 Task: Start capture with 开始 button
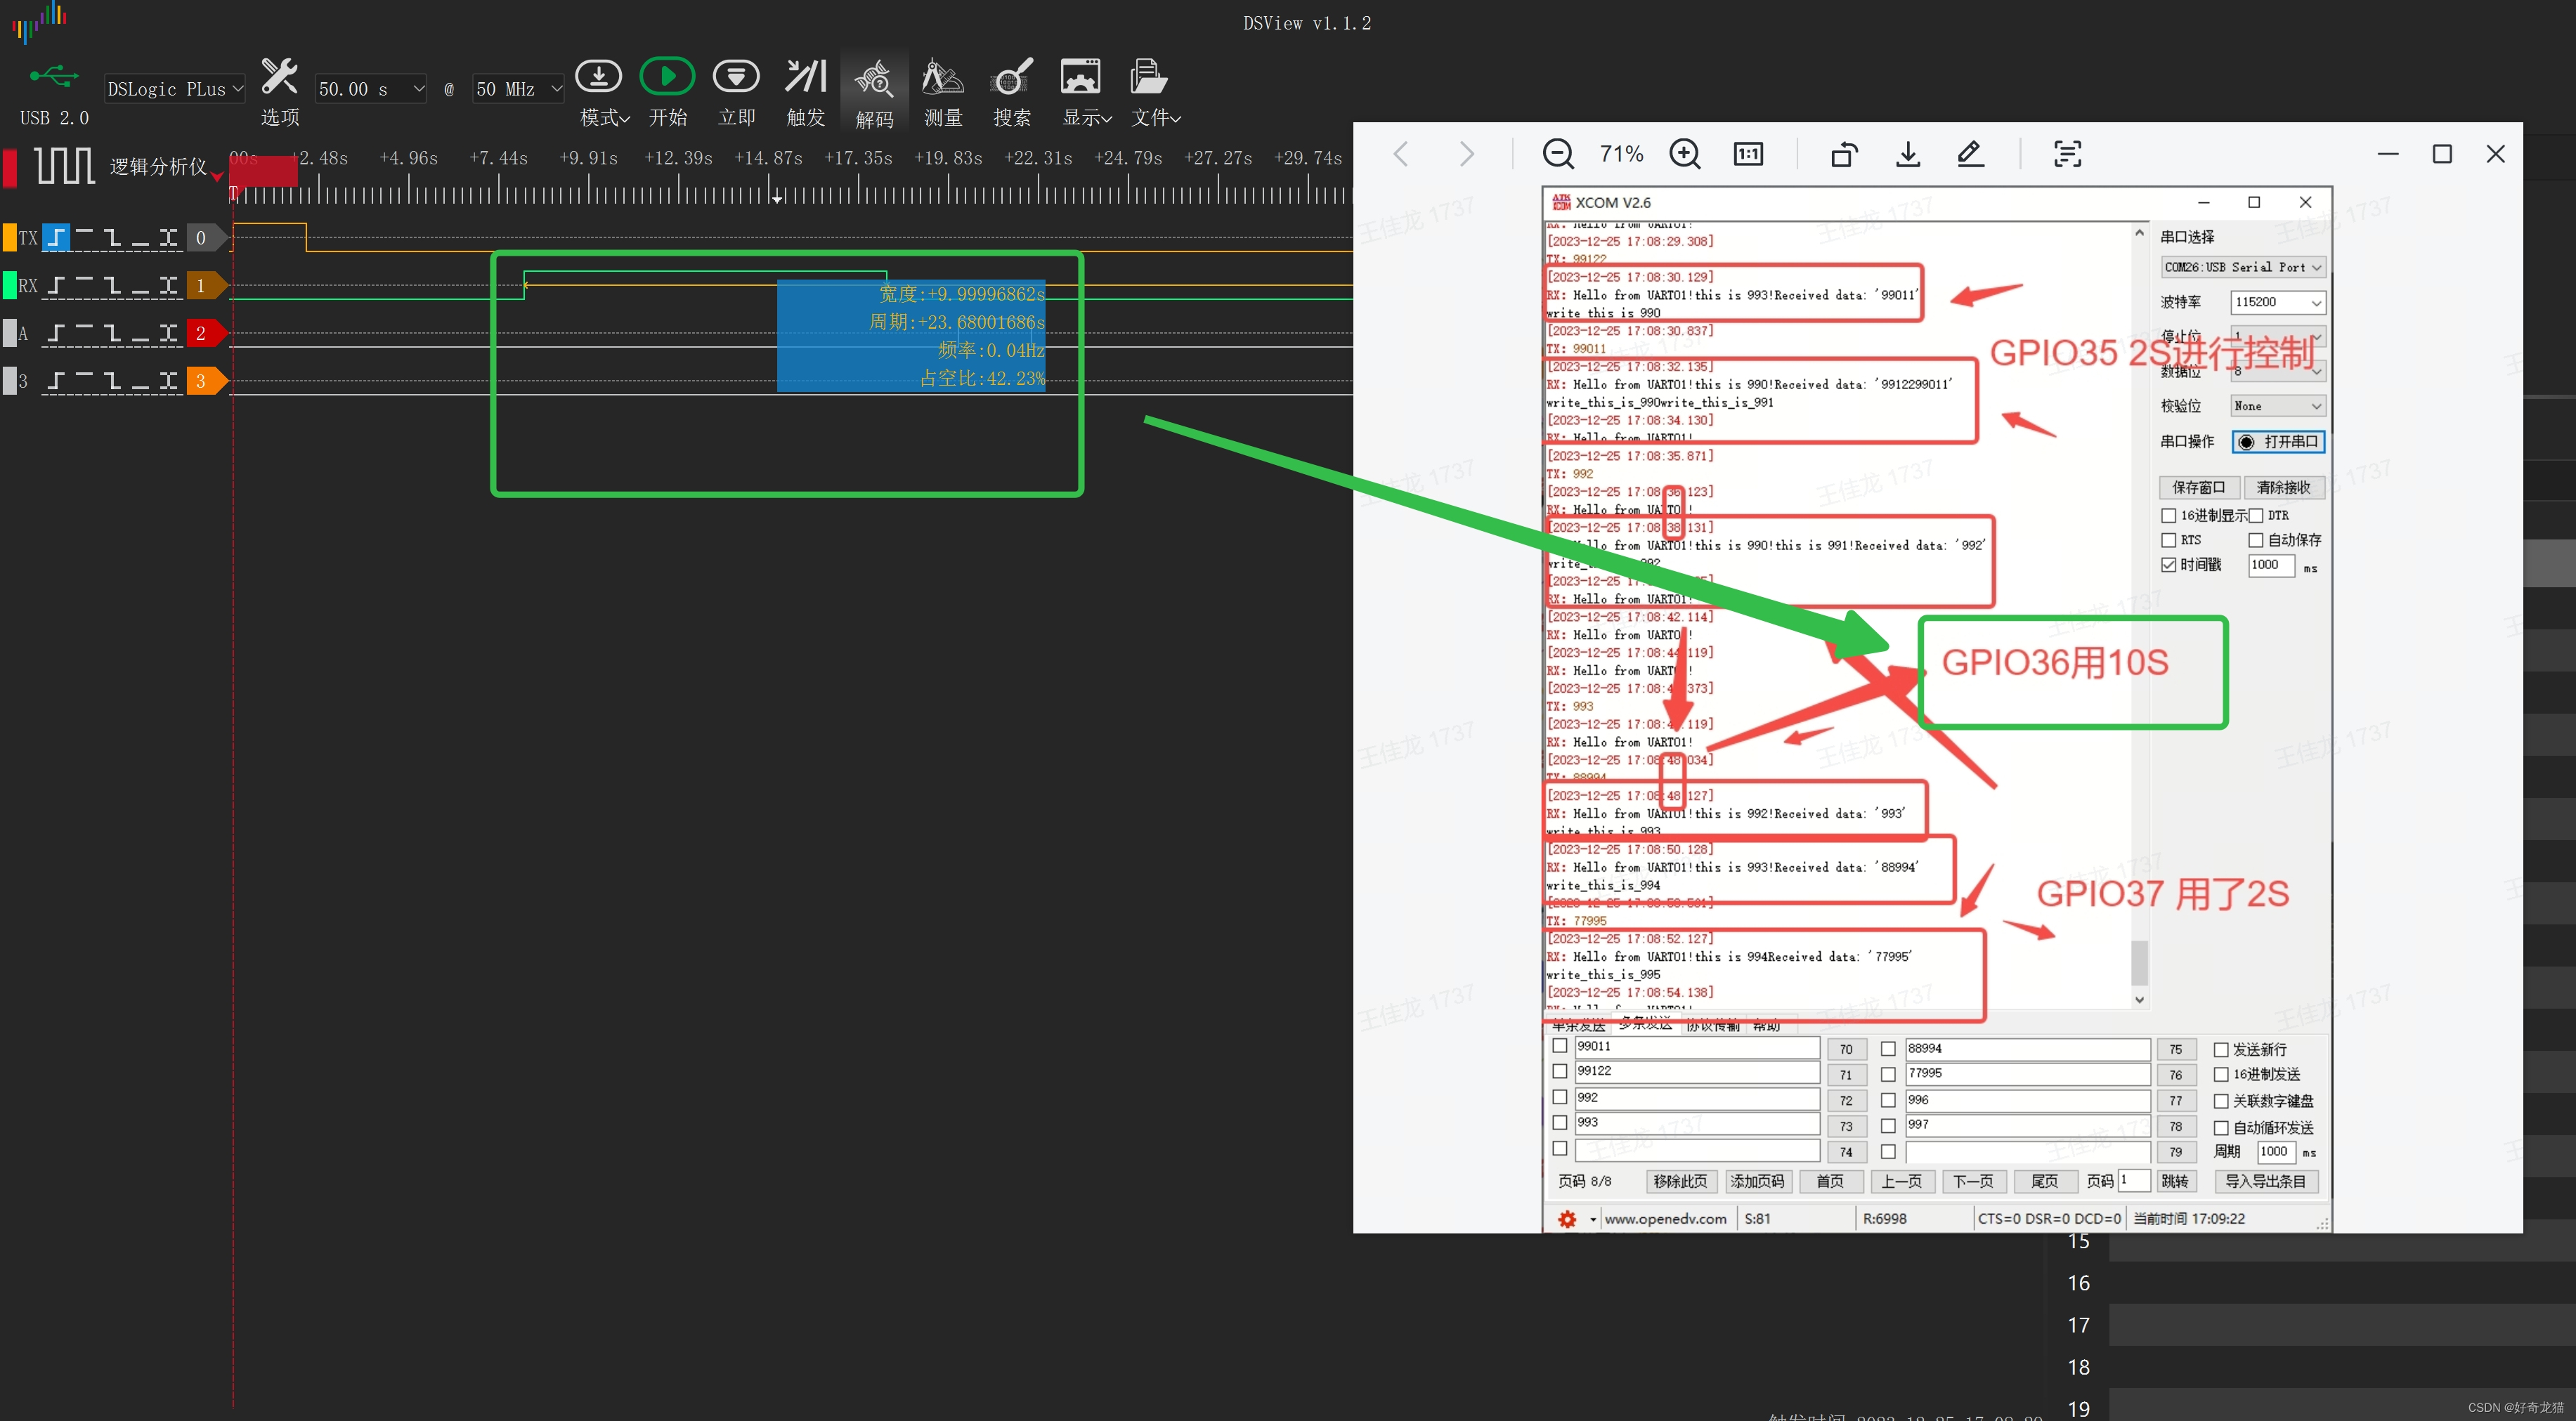(x=667, y=91)
